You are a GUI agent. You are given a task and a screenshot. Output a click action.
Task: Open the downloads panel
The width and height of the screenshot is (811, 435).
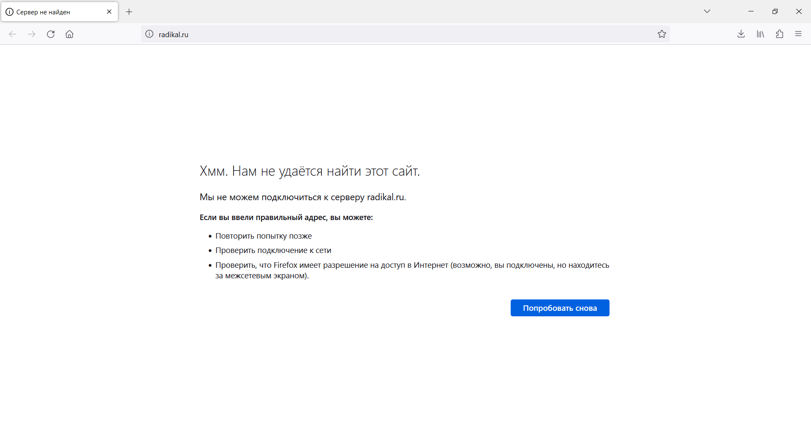click(x=741, y=34)
